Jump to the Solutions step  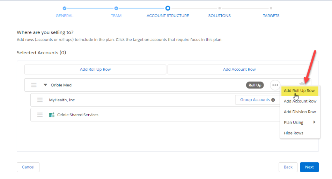219,16
